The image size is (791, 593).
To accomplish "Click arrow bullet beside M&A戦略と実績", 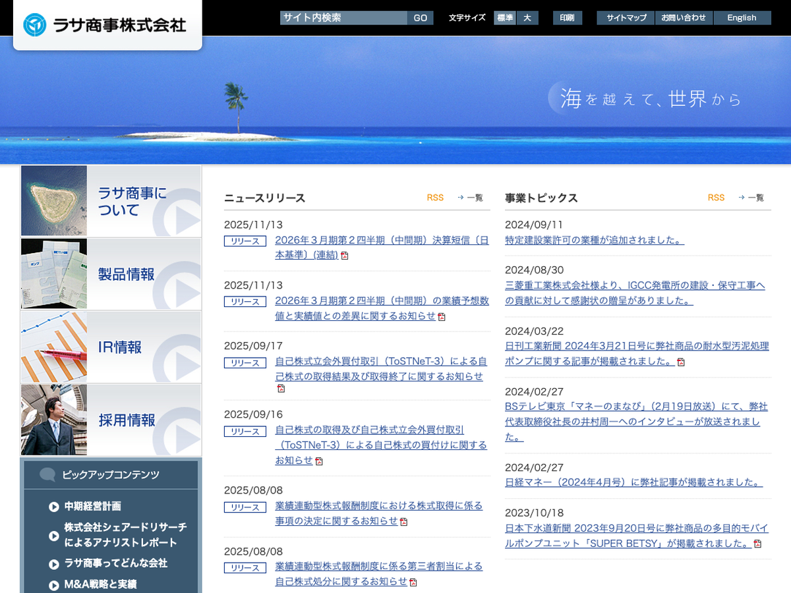I will (54, 585).
